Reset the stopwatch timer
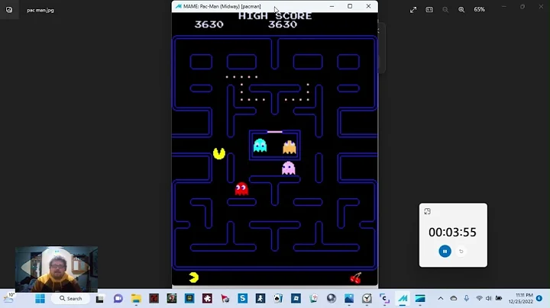 tap(461, 252)
